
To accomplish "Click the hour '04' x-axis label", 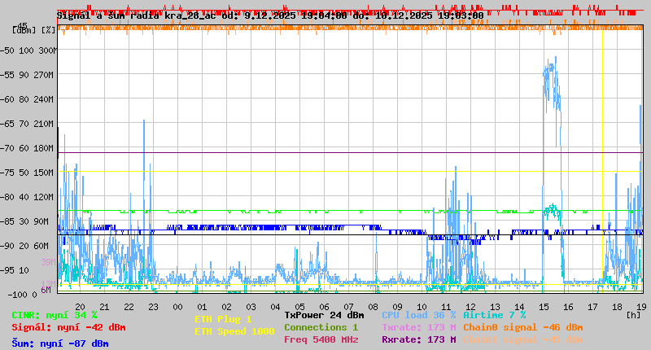I will [276, 307].
